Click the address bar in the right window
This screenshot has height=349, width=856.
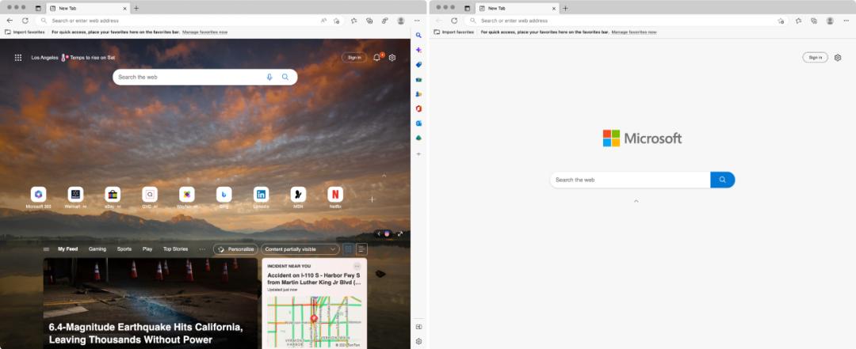point(625,21)
